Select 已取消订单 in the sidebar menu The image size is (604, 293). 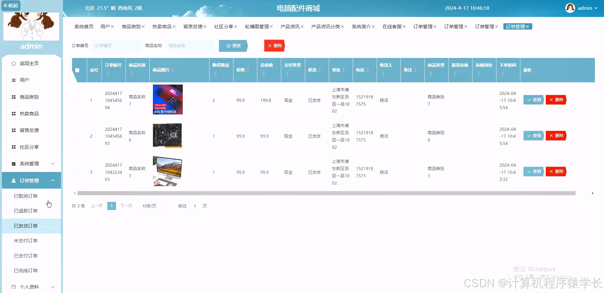pyautogui.click(x=26, y=196)
